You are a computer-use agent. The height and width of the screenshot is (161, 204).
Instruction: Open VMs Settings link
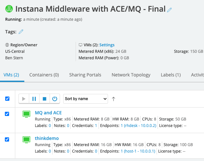107,45
